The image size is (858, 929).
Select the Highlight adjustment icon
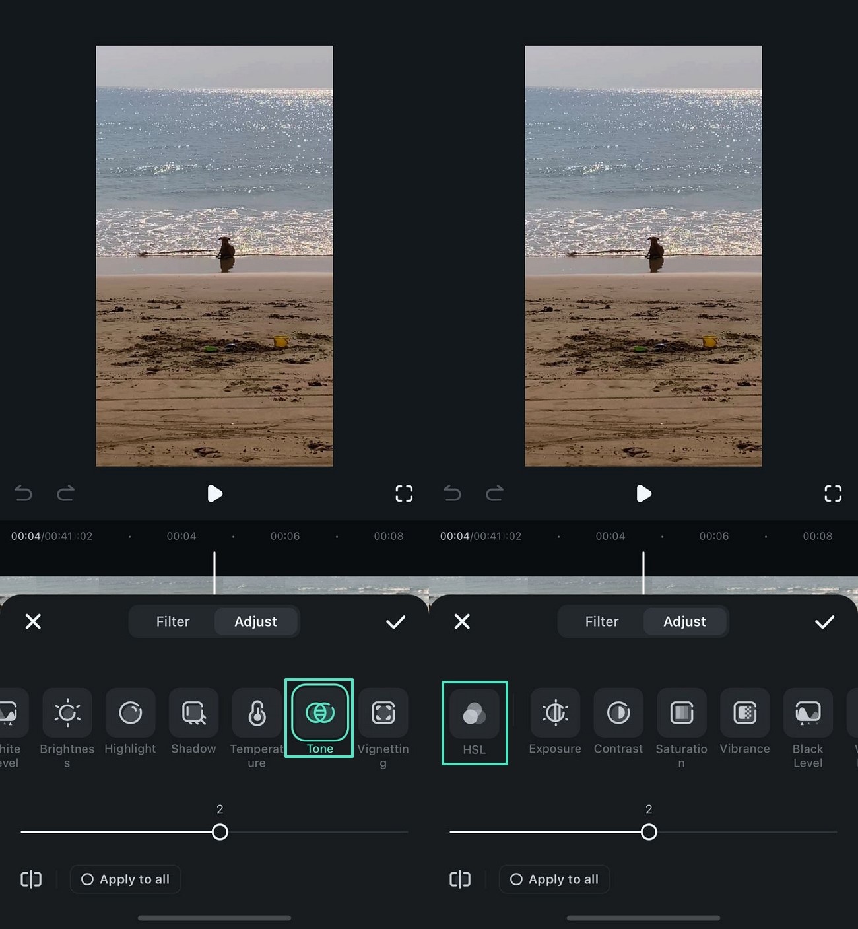coord(130,713)
